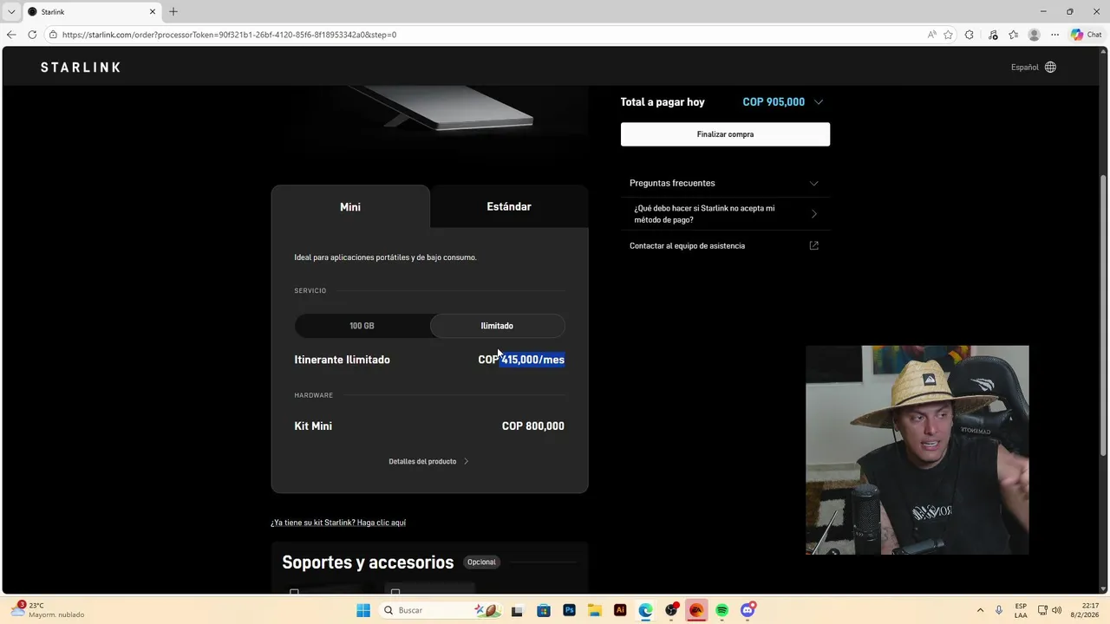
Task: Open Task View in taskbar
Action: pos(517,610)
